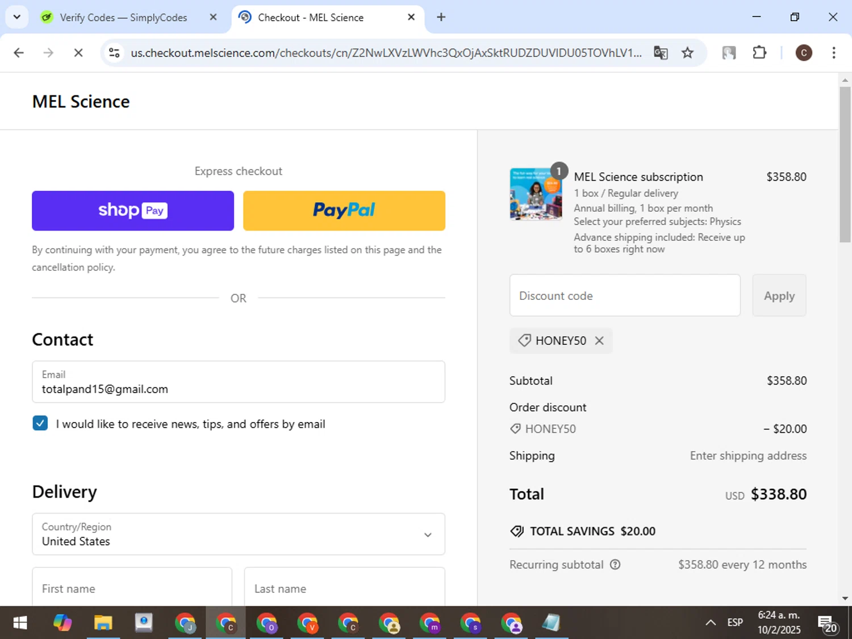This screenshot has height=639, width=852.
Task: Click the Apply discount button
Action: [779, 295]
